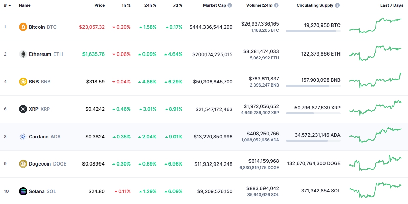
Task: Open the Ethereum coin page link
Action: click(41, 54)
